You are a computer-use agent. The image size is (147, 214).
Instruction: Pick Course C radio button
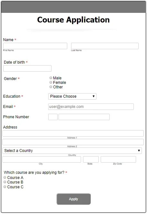click(5, 187)
